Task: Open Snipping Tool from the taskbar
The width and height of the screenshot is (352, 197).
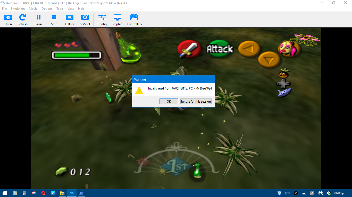Action: pyautogui.click(x=34, y=193)
